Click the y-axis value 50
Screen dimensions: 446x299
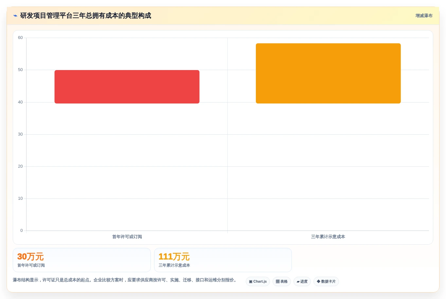20,70
